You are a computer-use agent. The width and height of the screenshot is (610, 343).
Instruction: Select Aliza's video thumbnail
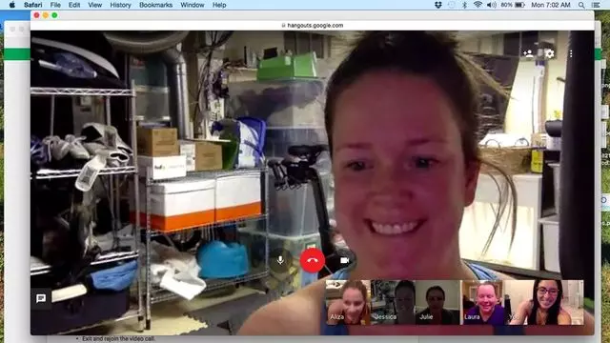tap(348, 302)
